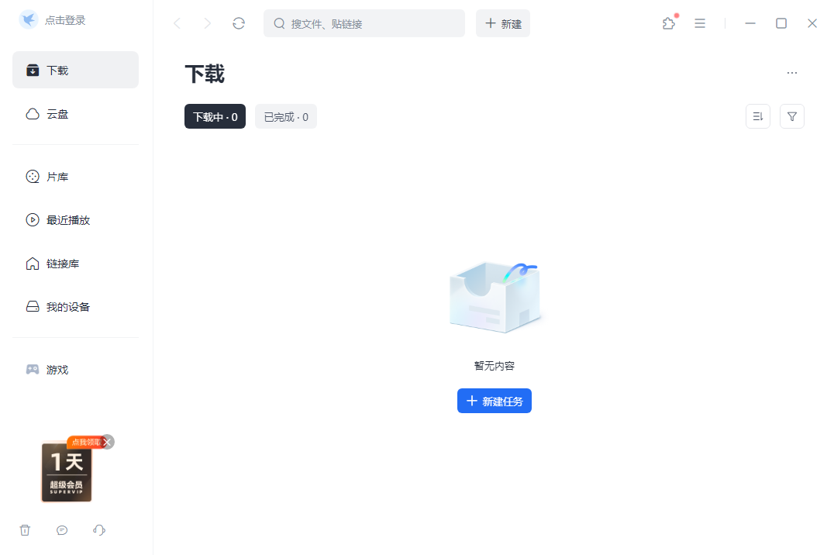The height and width of the screenshot is (555, 834).
Task: Open the 云盘 (Cloud Drive) section
Action: click(x=56, y=113)
